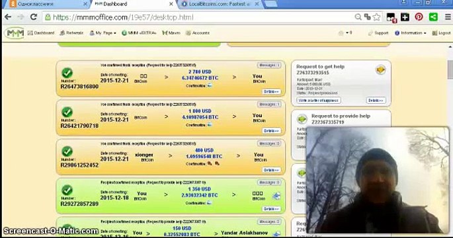
Task: Open Details of order R26421790718
Action: [x=271, y=131]
